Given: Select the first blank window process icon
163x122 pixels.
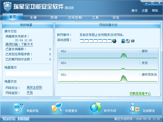Looking at the screenshot, I should pos(82,41).
